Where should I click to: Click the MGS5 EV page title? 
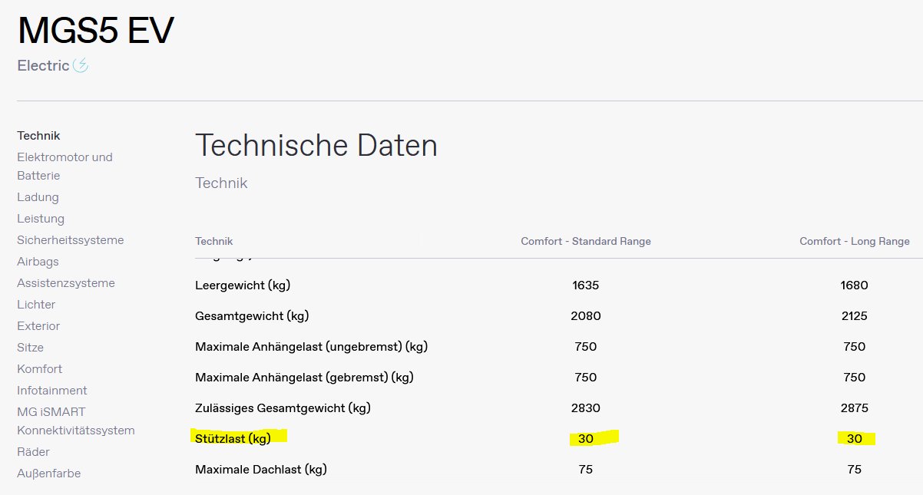[x=96, y=31]
